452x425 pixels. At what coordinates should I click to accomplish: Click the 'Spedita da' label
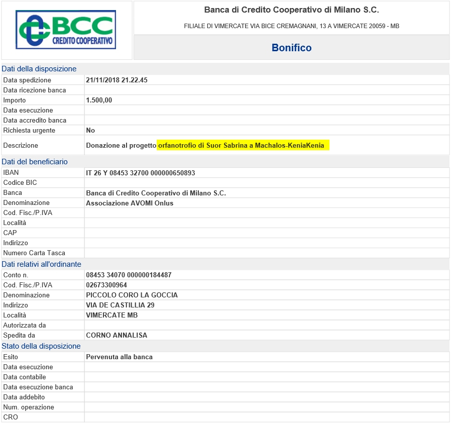pos(19,336)
